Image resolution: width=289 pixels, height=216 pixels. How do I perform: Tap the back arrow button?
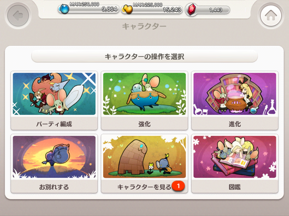pos(18,15)
